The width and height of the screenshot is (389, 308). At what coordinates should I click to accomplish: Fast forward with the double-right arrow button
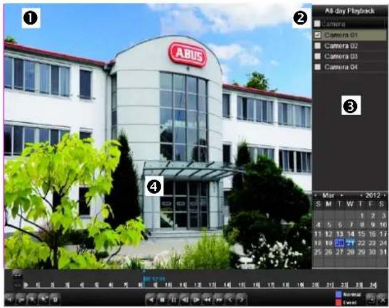click(x=219, y=299)
